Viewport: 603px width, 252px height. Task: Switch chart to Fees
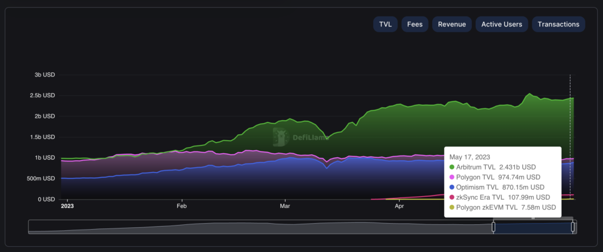click(415, 24)
